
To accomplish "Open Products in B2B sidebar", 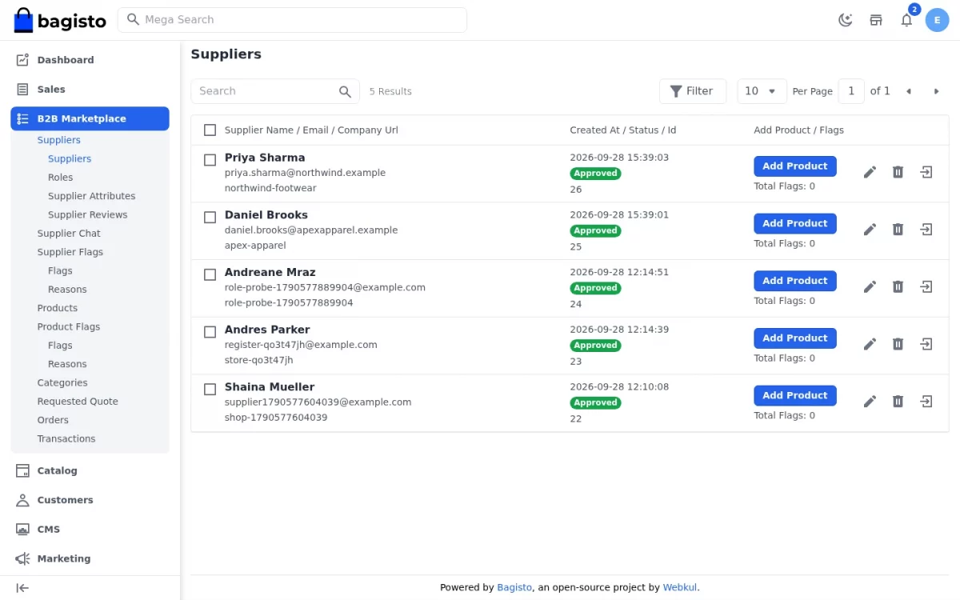I will tap(58, 308).
